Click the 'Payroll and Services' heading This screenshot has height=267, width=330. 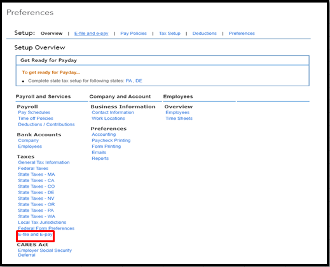click(x=43, y=96)
